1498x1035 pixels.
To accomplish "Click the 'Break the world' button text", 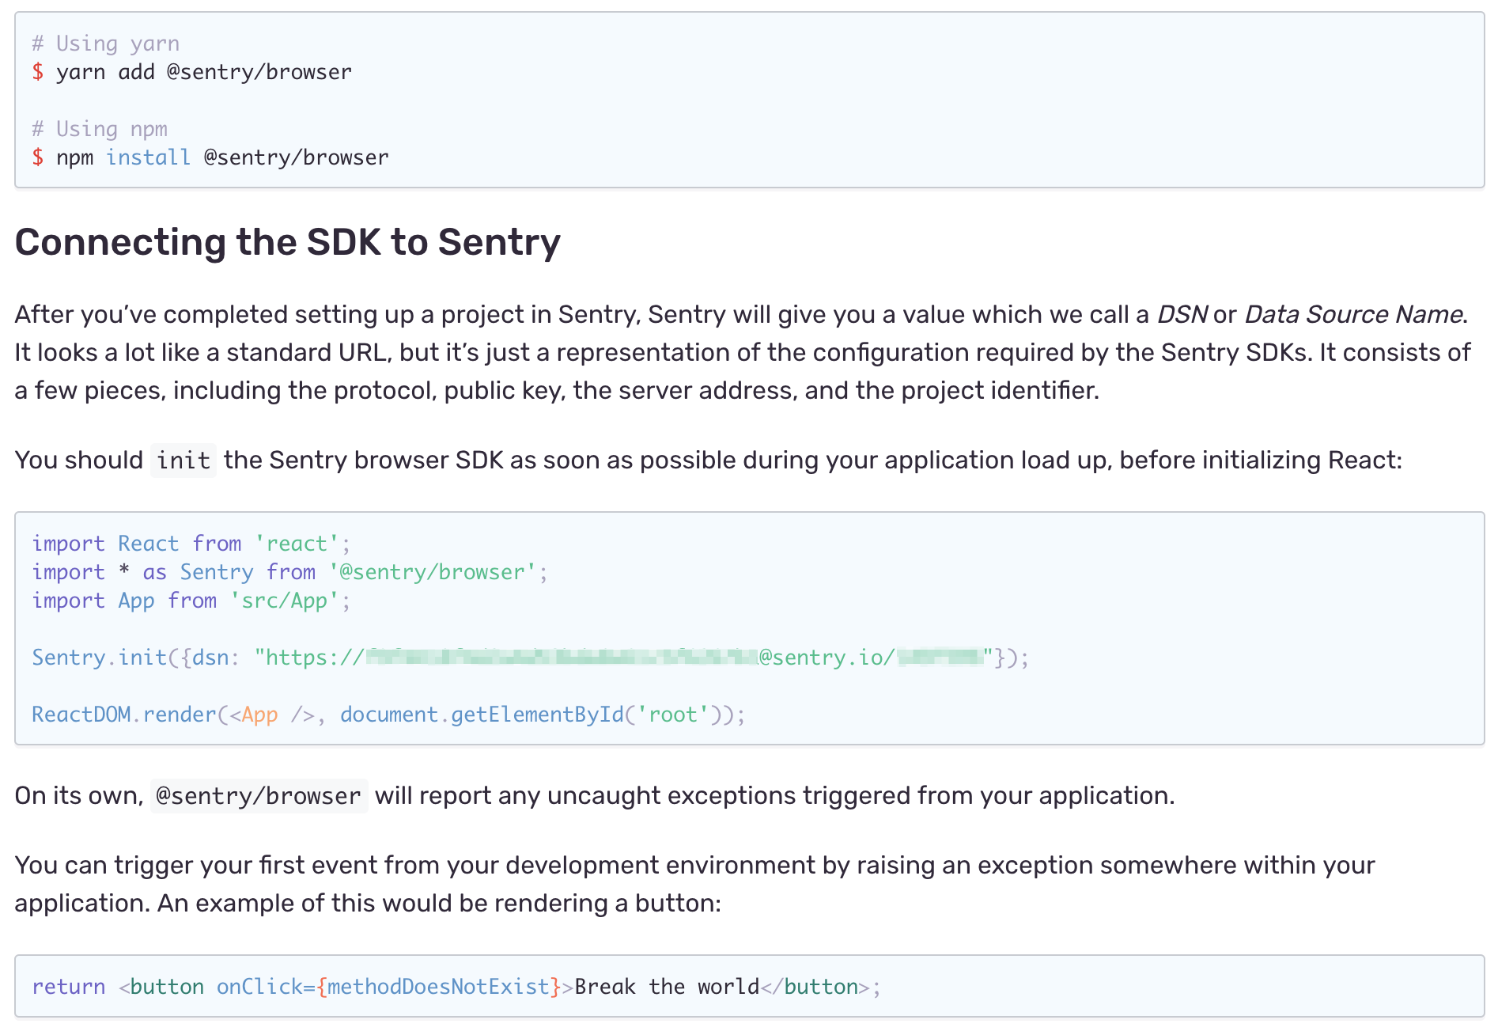I will coord(666,987).
